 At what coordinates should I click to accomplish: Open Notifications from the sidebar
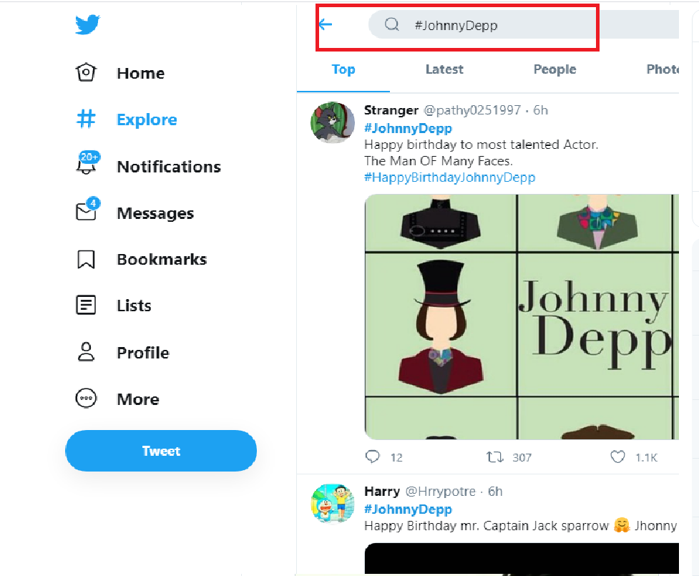(148, 166)
